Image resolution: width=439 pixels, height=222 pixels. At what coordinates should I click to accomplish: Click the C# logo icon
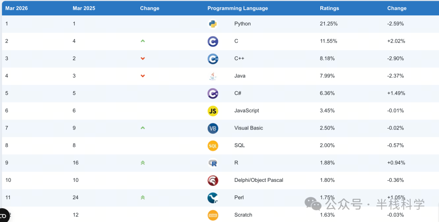(213, 93)
